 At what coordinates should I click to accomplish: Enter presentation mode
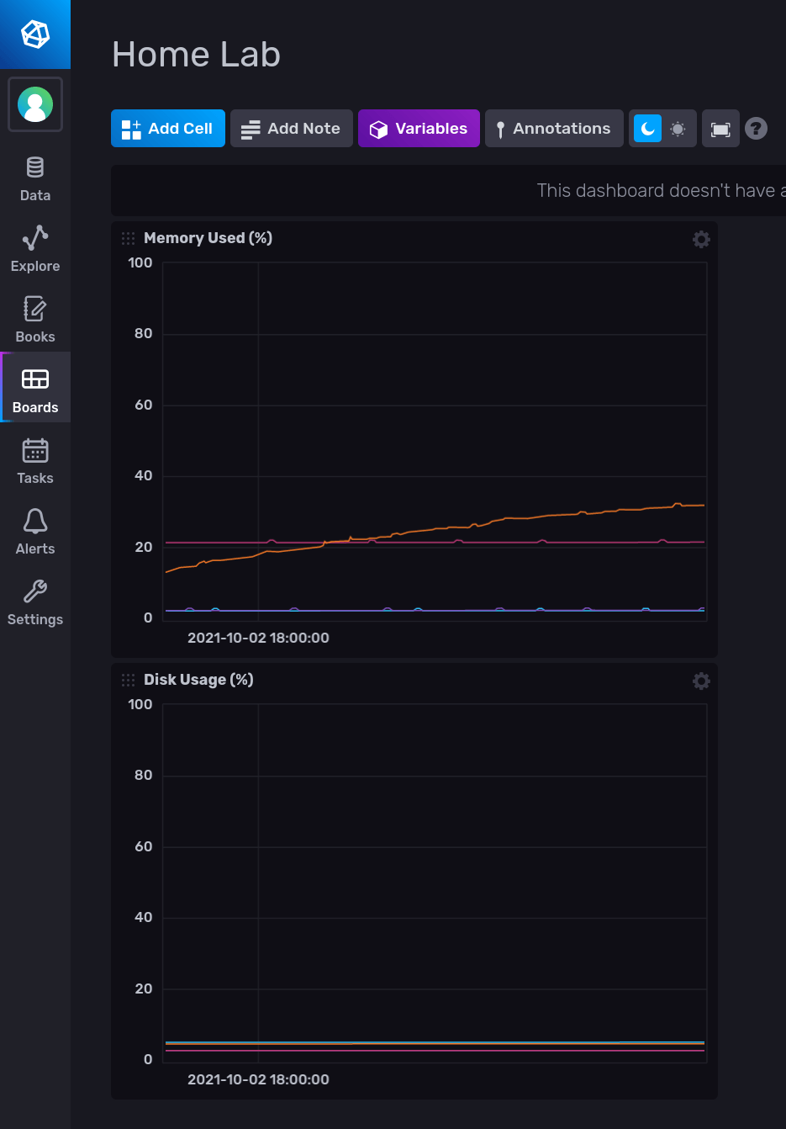[x=720, y=128]
